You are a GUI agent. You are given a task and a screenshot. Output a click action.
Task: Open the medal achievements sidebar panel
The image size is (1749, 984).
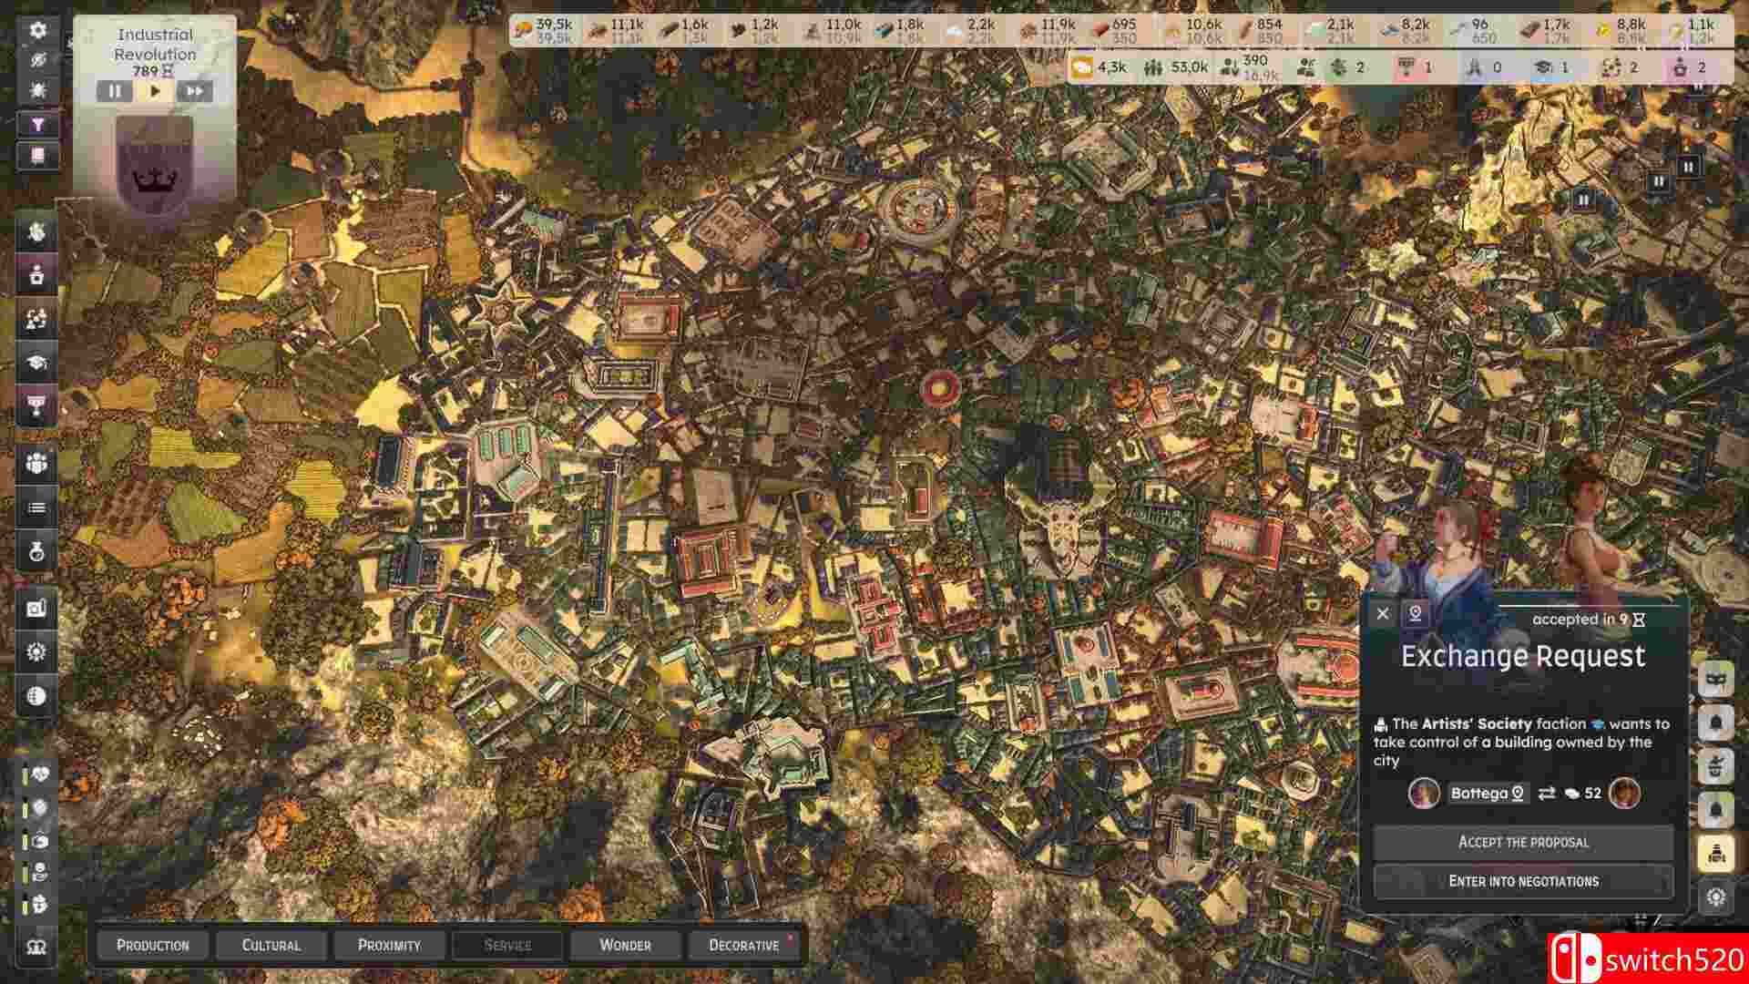(36, 551)
